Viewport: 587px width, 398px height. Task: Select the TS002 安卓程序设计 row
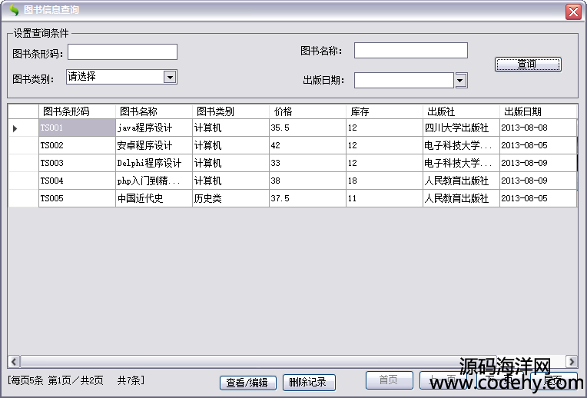(x=154, y=146)
